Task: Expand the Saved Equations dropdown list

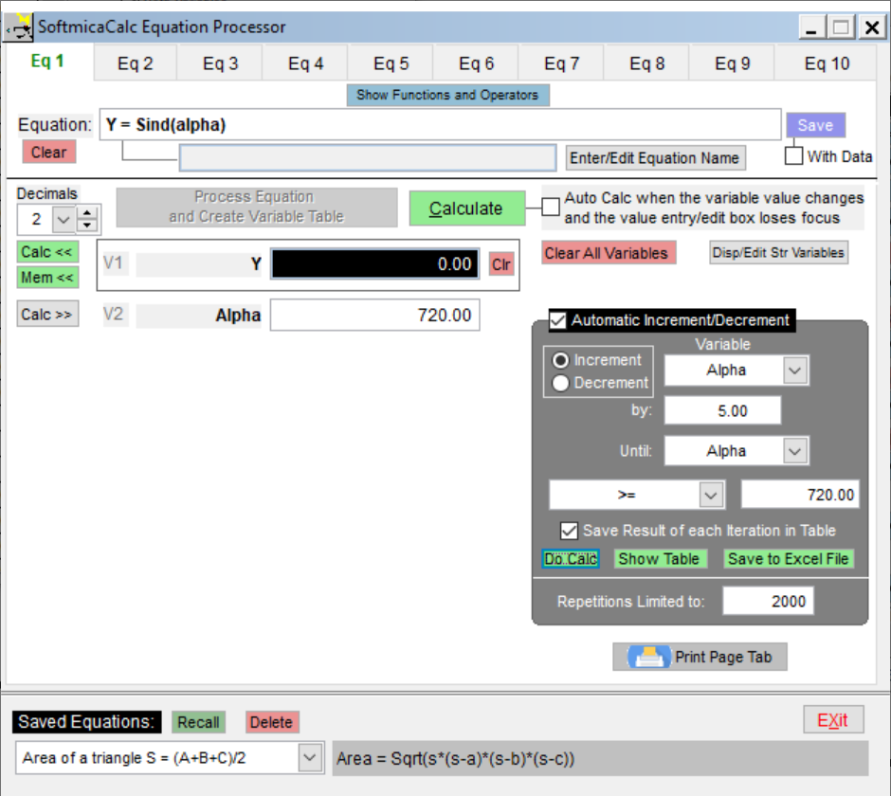Action: point(310,758)
